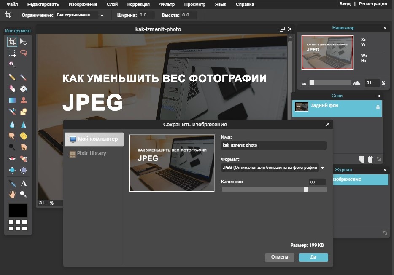Select the Hand pan tool
The height and width of the screenshot is (275, 394).
[x=12, y=194]
